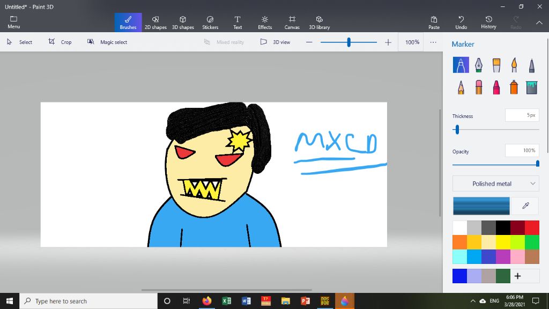Open PowerPoint from the taskbar
Image resolution: width=549 pixels, height=309 pixels.
click(x=305, y=301)
